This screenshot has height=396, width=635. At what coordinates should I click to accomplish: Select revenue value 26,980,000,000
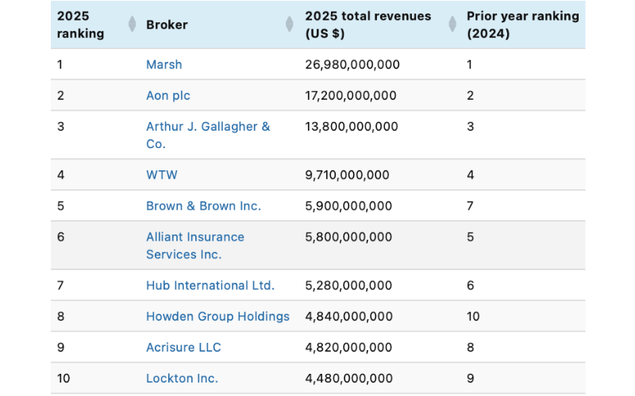click(x=352, y=65)
